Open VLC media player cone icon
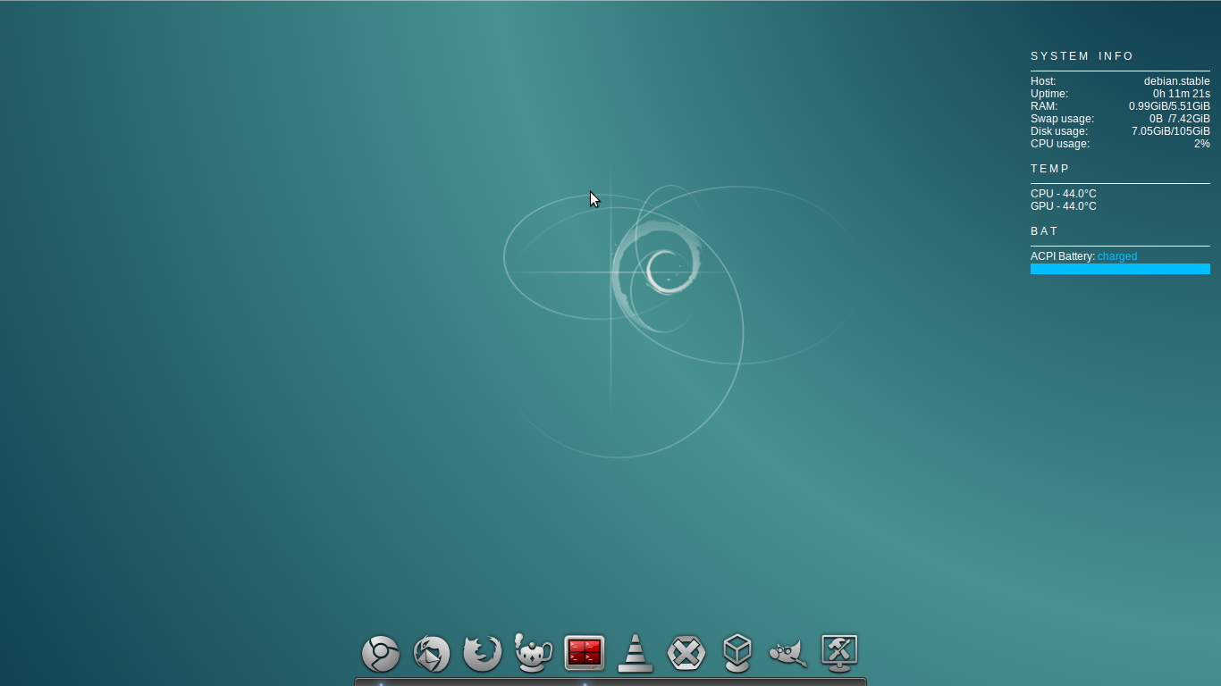The image size is (1221, 686). coord(636,653)
